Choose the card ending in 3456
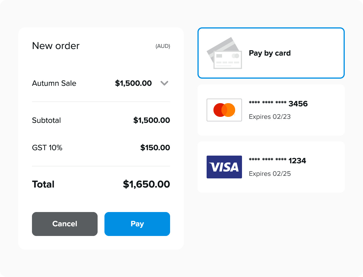Screen dimensions: 363x277 (278, 104)
